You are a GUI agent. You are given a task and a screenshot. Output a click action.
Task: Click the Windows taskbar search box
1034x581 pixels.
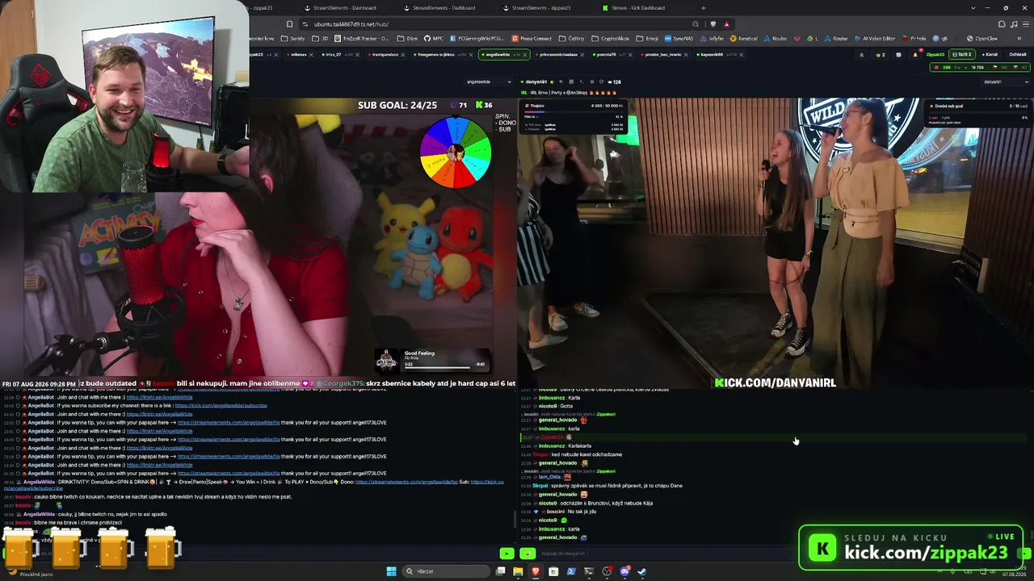coord(447,571)
